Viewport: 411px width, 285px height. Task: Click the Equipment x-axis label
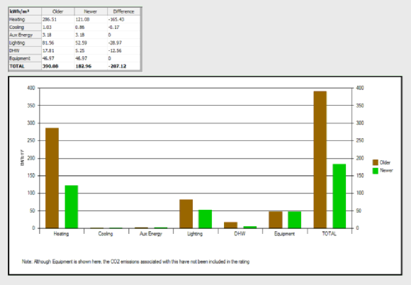[284, 234]
